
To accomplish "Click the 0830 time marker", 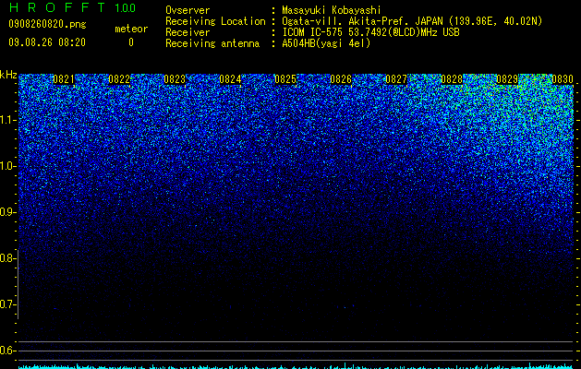I will point(563,79).
